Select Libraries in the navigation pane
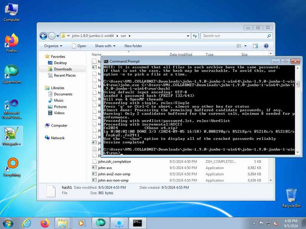306x229 pixels. point(58,88)
